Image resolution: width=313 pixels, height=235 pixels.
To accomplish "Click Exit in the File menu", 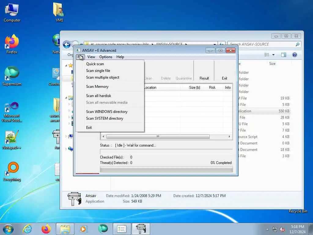I will click(x=89, y=128).
